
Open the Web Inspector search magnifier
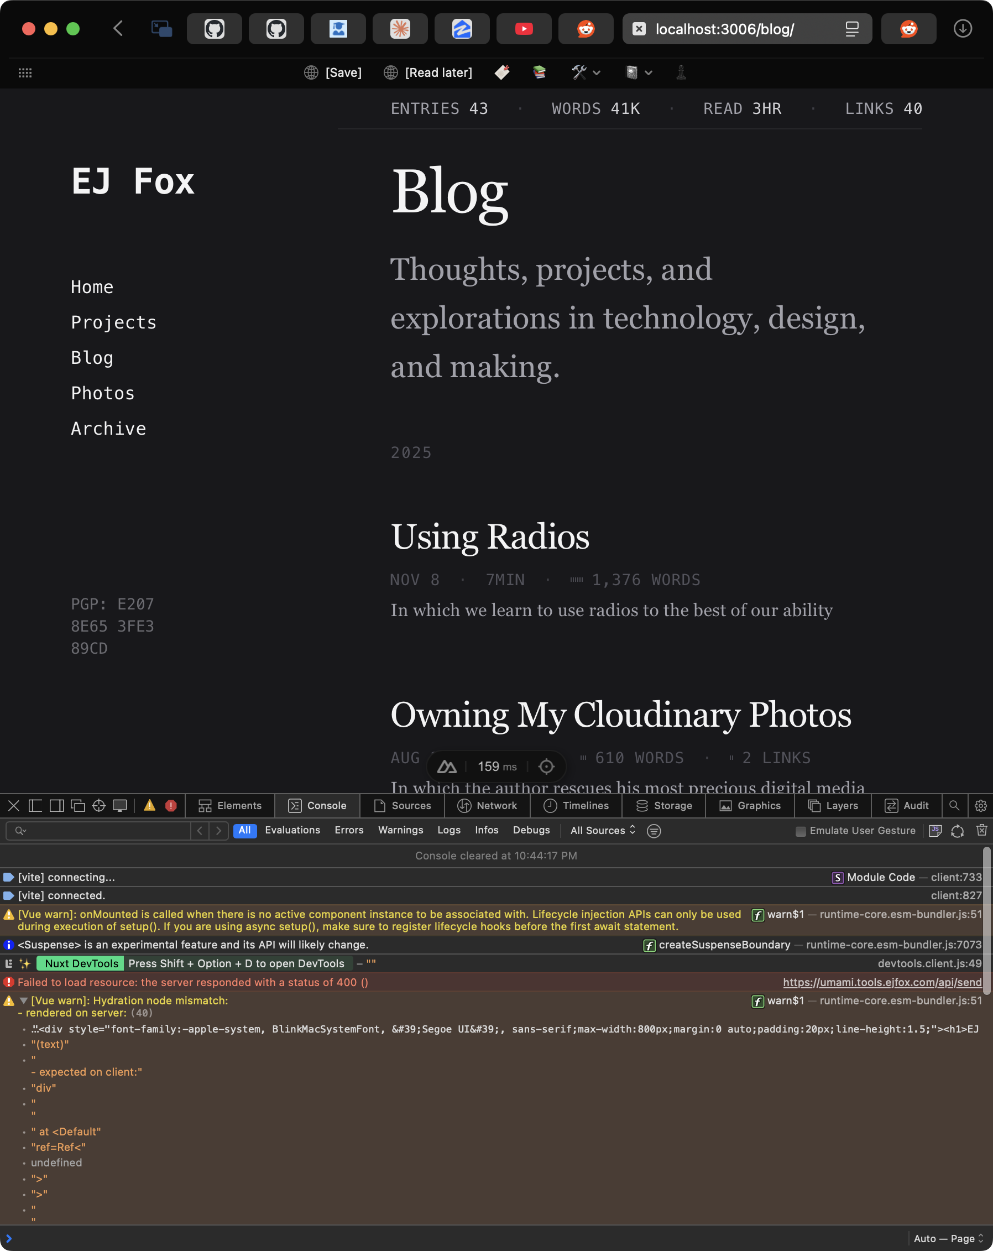954,805
